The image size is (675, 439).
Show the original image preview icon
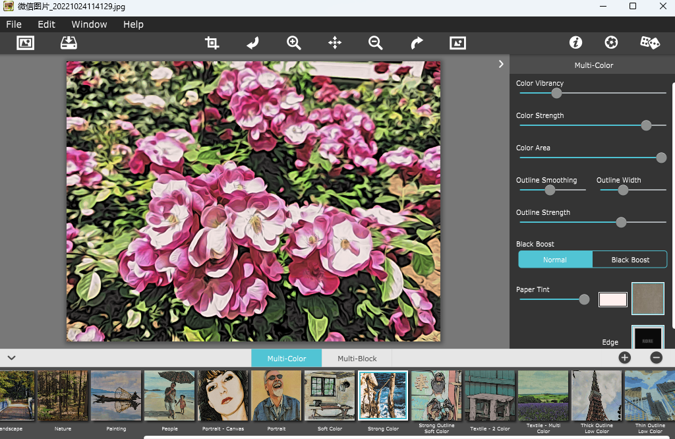tap(457, 43)
